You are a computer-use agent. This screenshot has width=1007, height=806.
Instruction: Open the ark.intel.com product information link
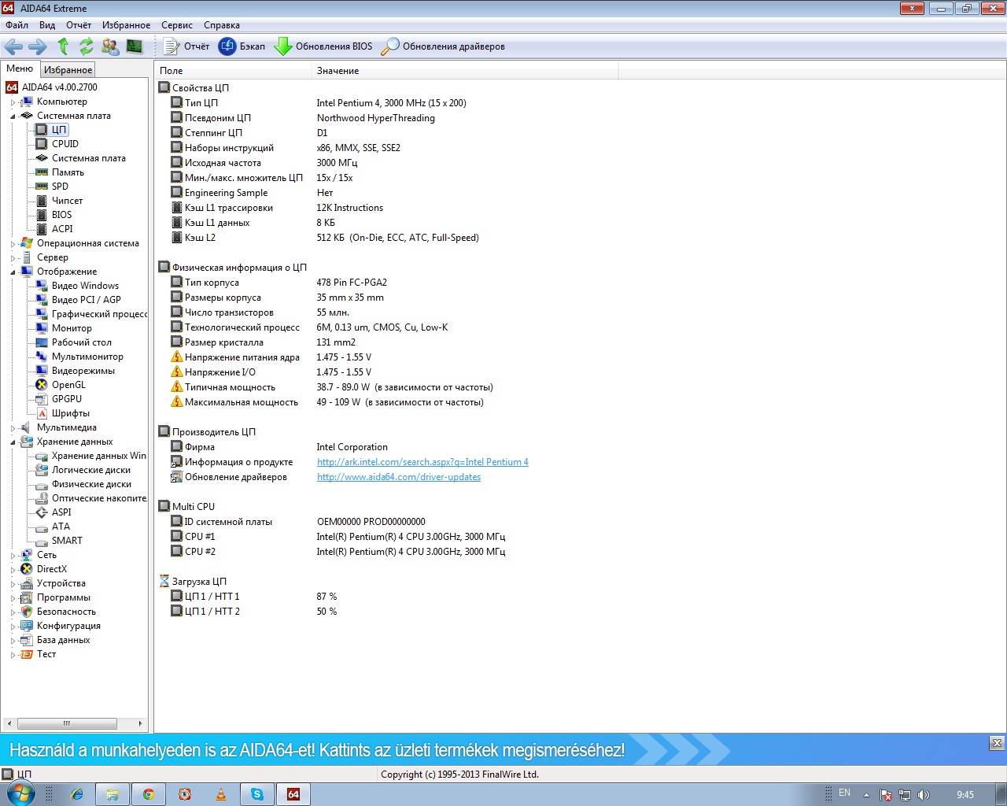point(422,462)
